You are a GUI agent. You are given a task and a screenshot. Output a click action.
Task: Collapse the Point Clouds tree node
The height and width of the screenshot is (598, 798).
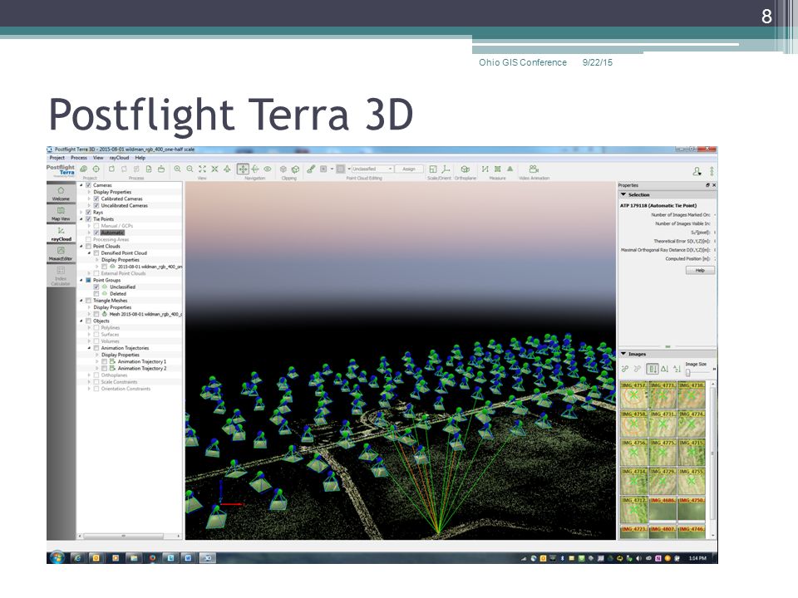click(x=81, y=246)
